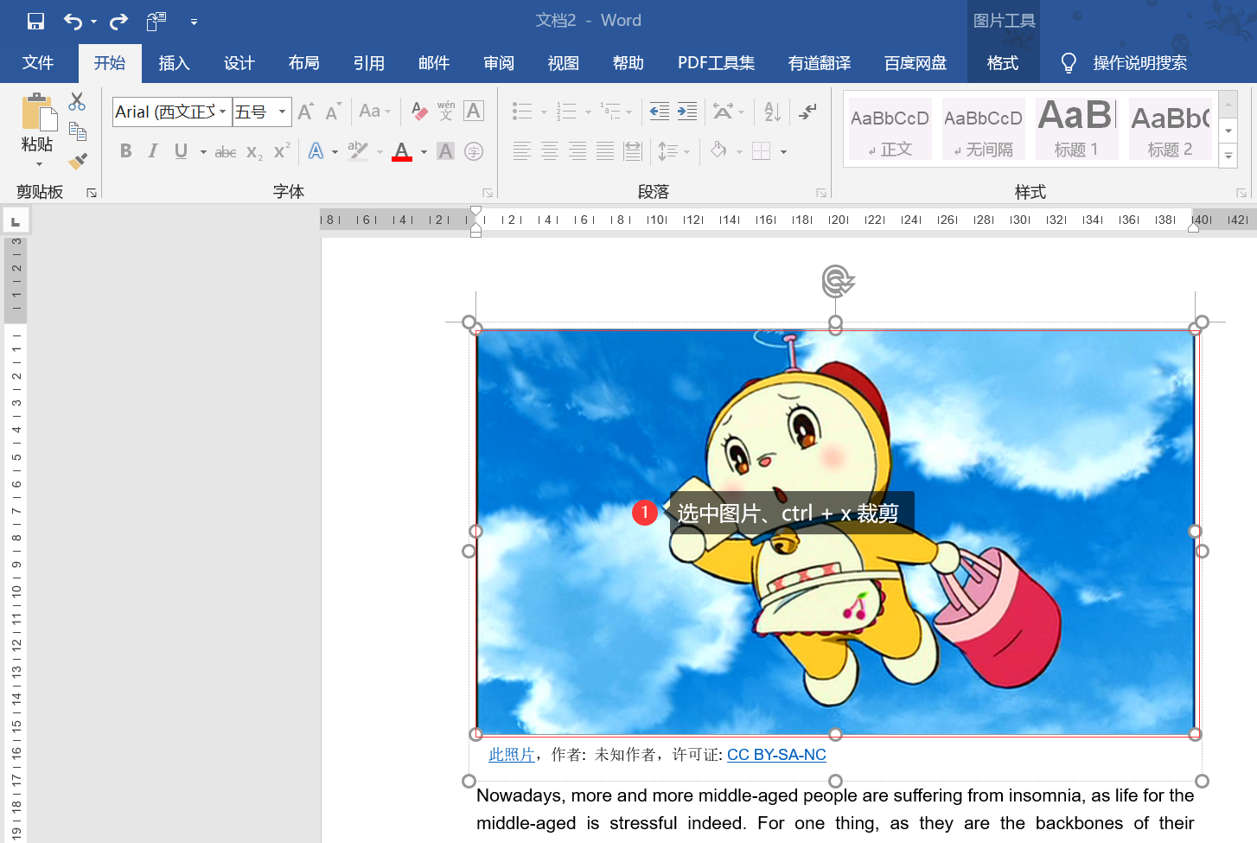Toggle Italic formatting

coord(153,151)
